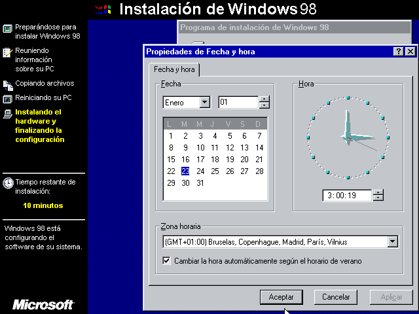Select day 12 in the calendar
The height and width of the screenshot is (314, 419).
click(230, 148)
